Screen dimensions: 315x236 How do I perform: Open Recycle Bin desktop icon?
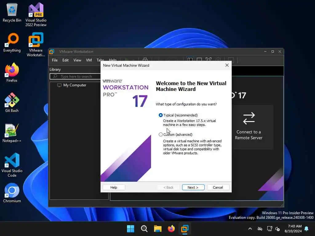12,13
